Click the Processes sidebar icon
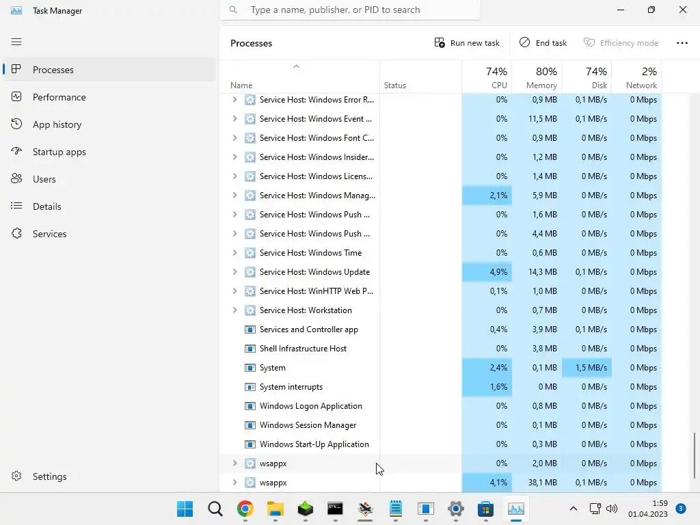Viewport: 700px width, 525px height. pos(16,69)
